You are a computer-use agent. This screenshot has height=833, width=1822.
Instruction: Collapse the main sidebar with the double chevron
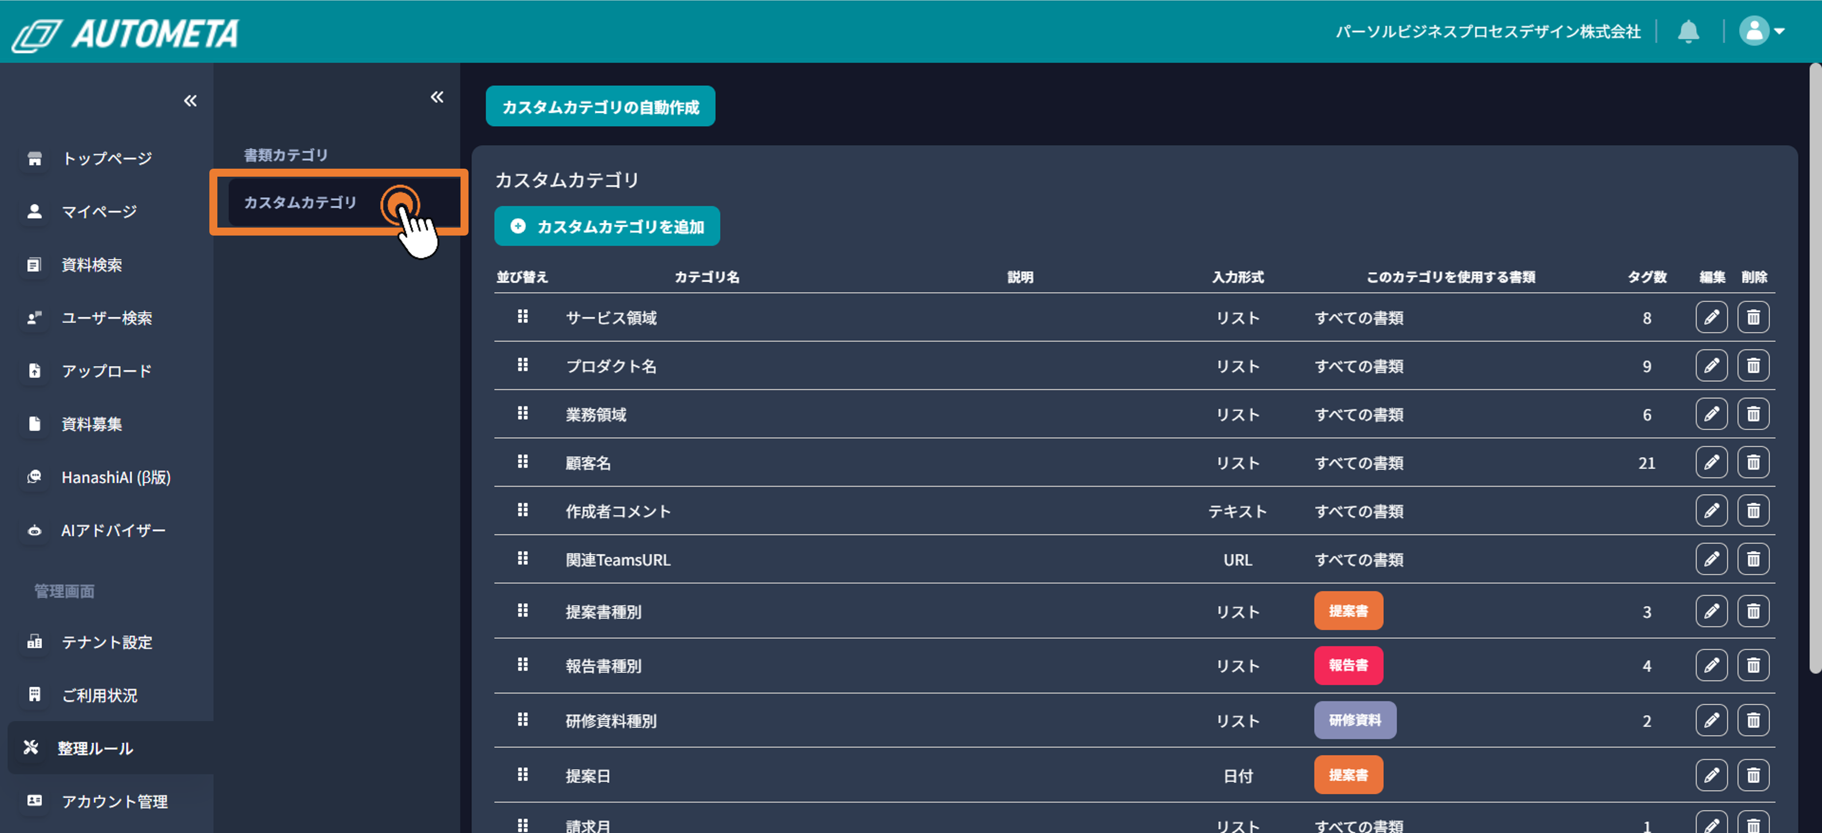coord(190,101)
